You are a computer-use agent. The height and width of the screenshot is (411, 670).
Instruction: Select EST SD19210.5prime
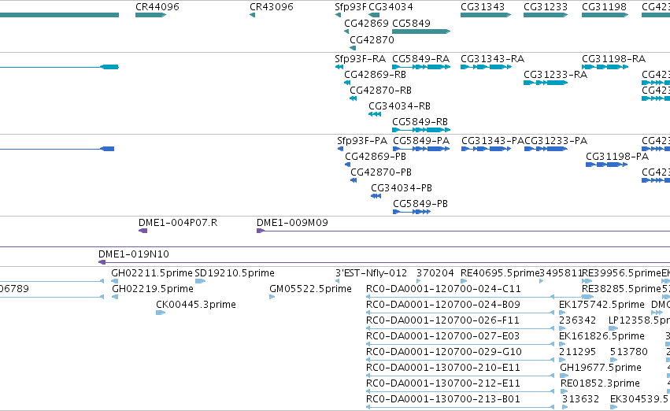point(234,273)
